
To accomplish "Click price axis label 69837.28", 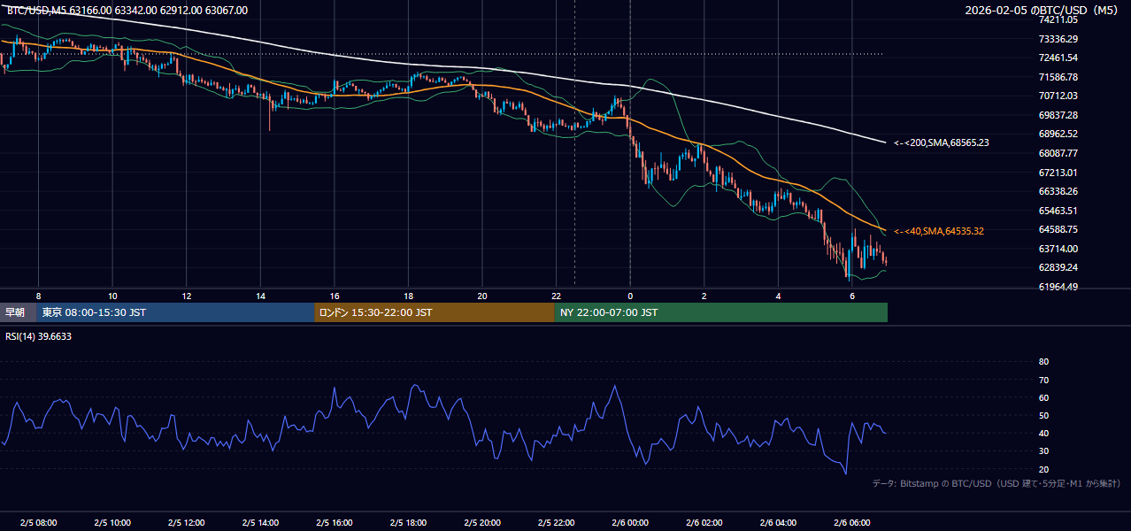I will (x=1058, y=115).
